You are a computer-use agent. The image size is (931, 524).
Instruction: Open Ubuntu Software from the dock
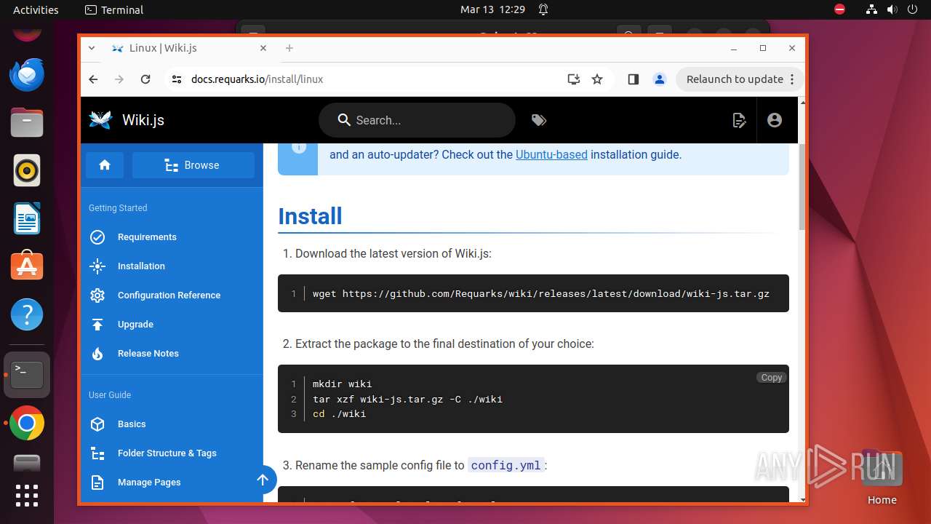click(x=27, y=266)
